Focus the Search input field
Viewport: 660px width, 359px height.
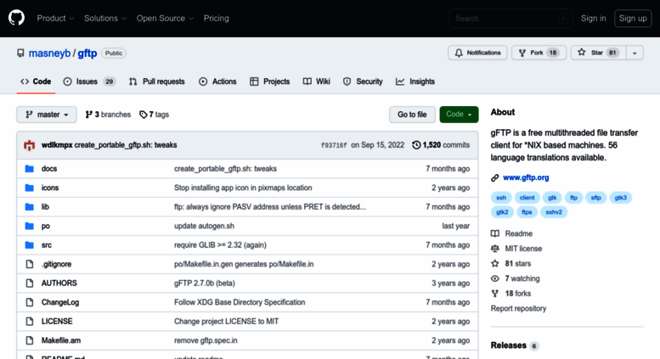(511, 19)
